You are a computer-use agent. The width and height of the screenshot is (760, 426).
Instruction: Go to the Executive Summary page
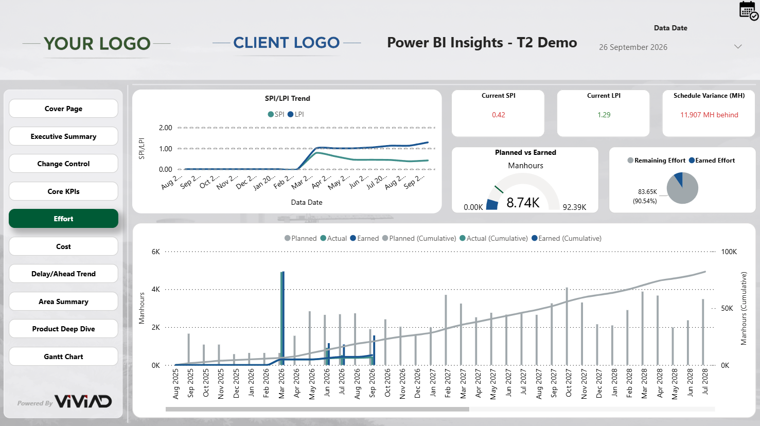coord(63,136)
